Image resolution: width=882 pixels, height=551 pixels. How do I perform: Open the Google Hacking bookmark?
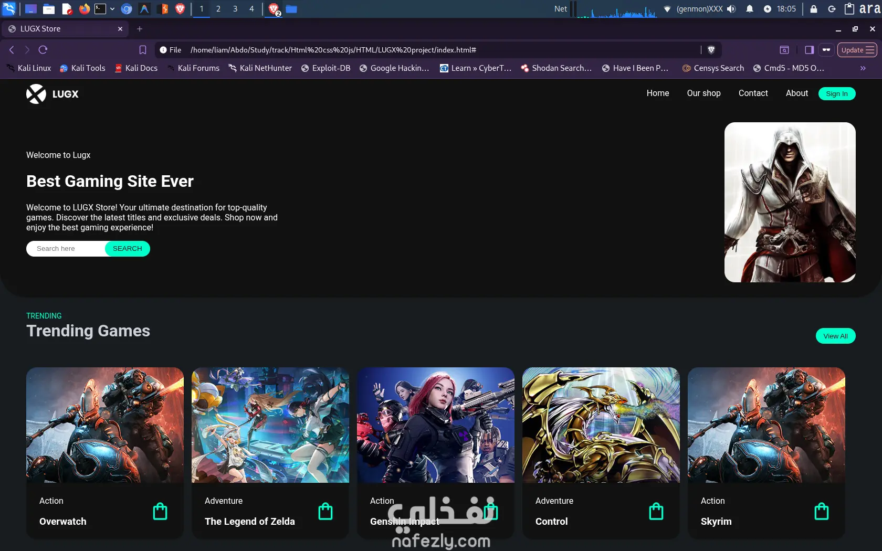pos(394,68)
